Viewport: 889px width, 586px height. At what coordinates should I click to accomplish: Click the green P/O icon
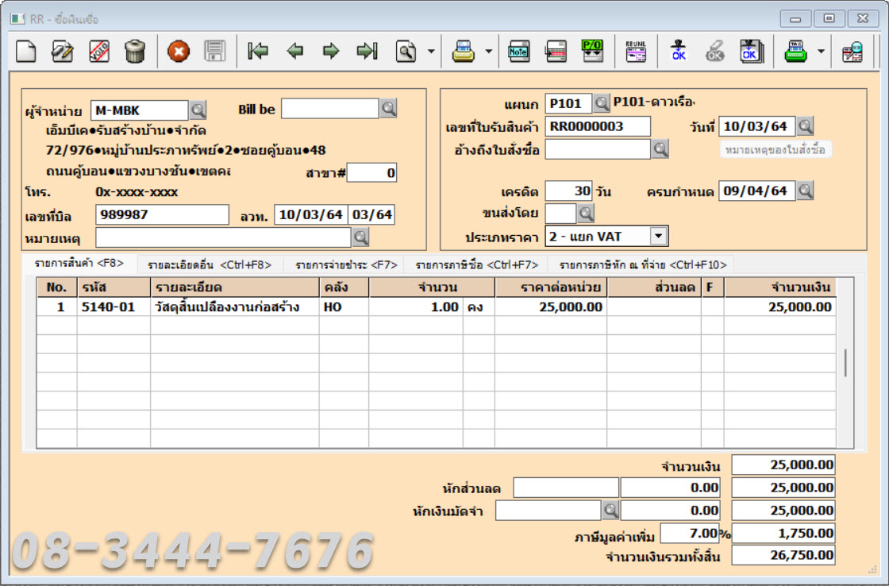[592, 52]
